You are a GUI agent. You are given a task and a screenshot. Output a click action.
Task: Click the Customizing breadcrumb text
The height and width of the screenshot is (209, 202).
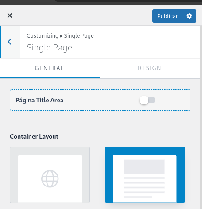click(43, 36)
